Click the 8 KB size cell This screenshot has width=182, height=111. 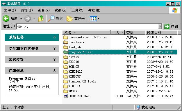119,96
